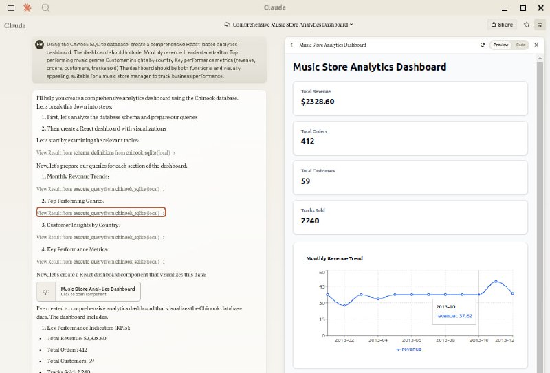This screenshot has width=550, height=373.
Task: Open chat controls settings icon
Action: (540, 25)
